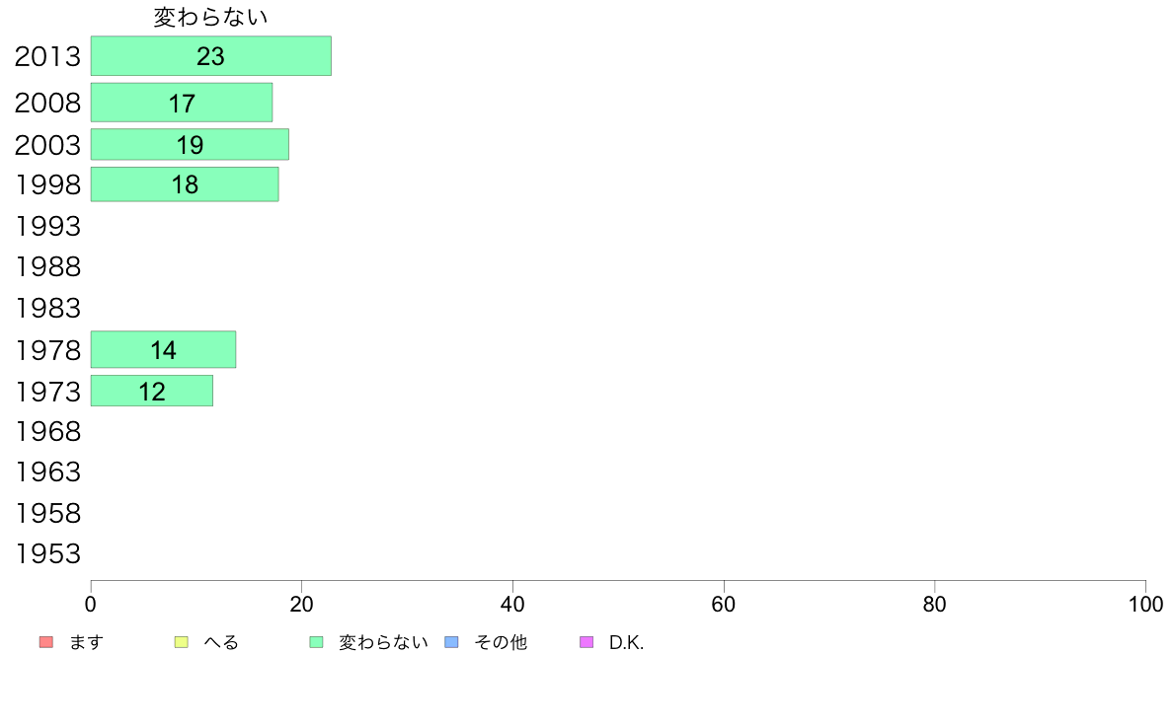Click the blue その他 legend swatch
Screen dimensions: 1173x726
click(x=452, y=642)
